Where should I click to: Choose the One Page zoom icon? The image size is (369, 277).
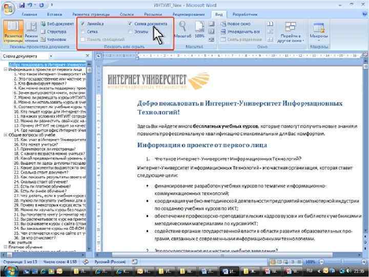pos(212,24)
